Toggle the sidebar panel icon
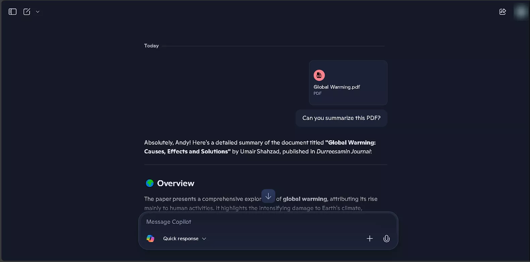 click(x=12, y=12)
